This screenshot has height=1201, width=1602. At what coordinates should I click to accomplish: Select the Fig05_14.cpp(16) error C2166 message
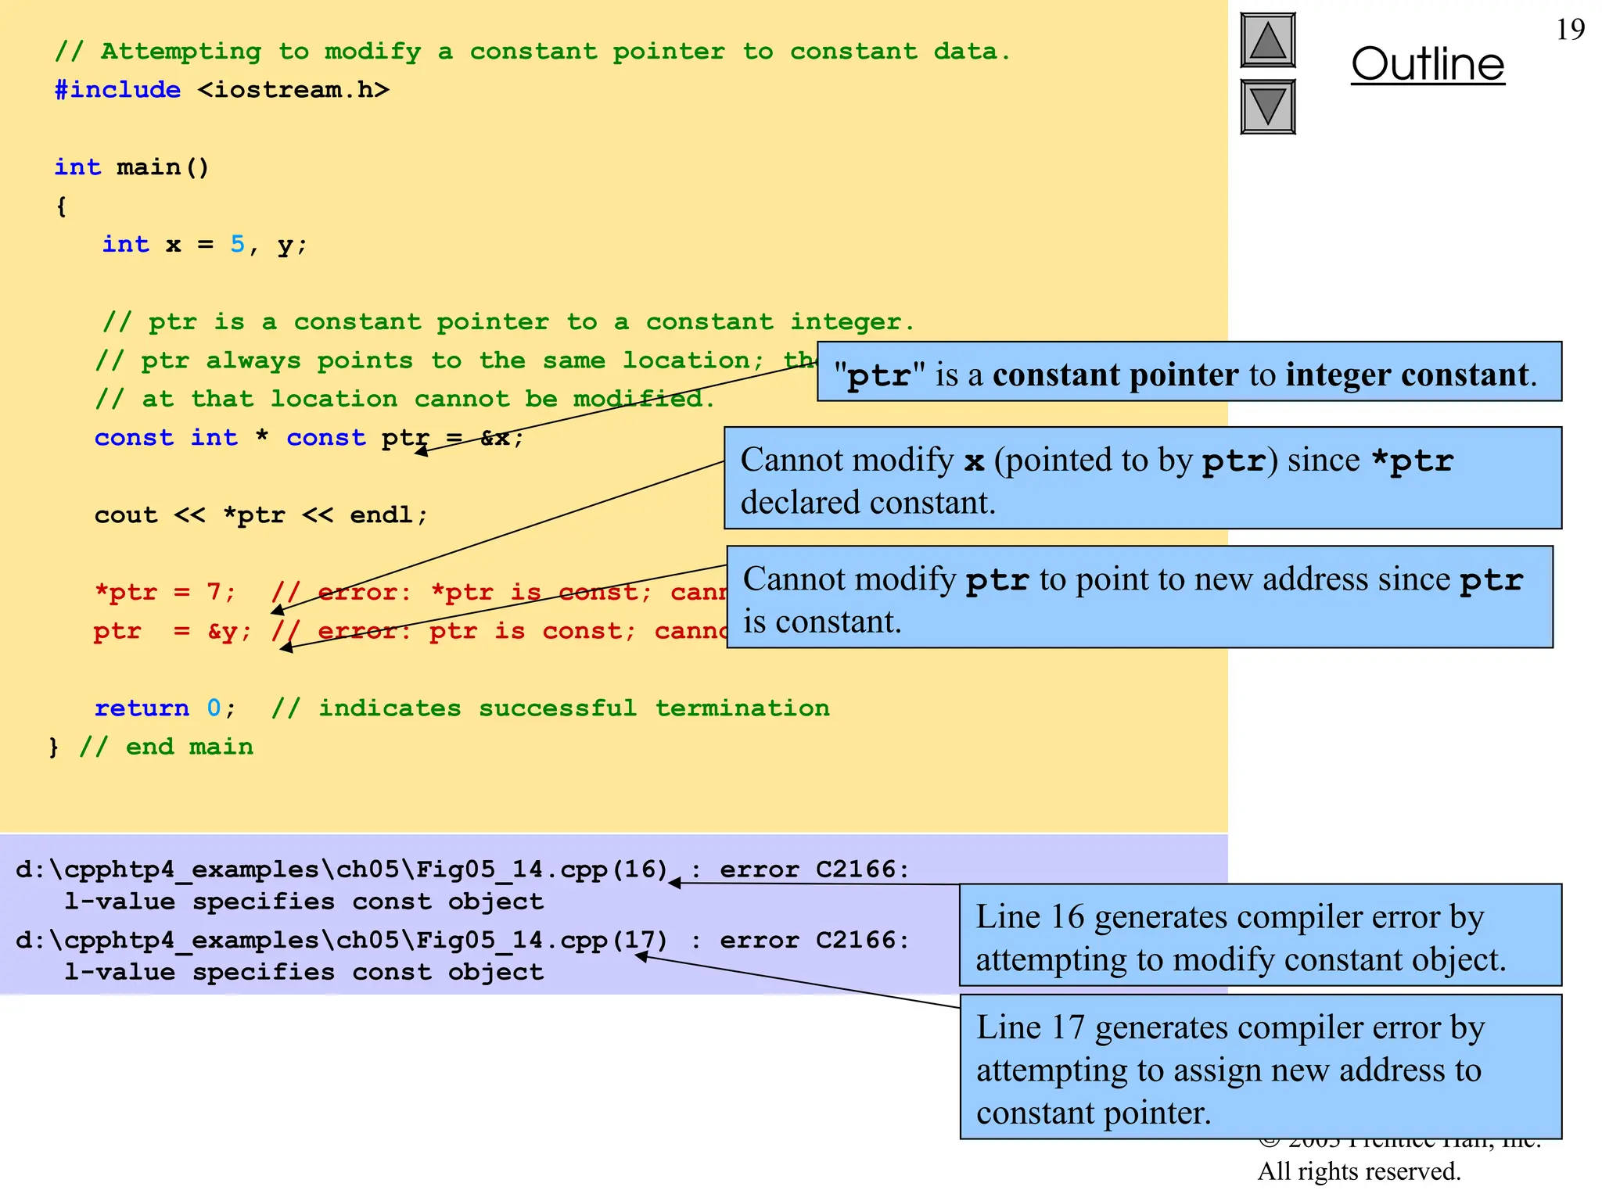463,870
